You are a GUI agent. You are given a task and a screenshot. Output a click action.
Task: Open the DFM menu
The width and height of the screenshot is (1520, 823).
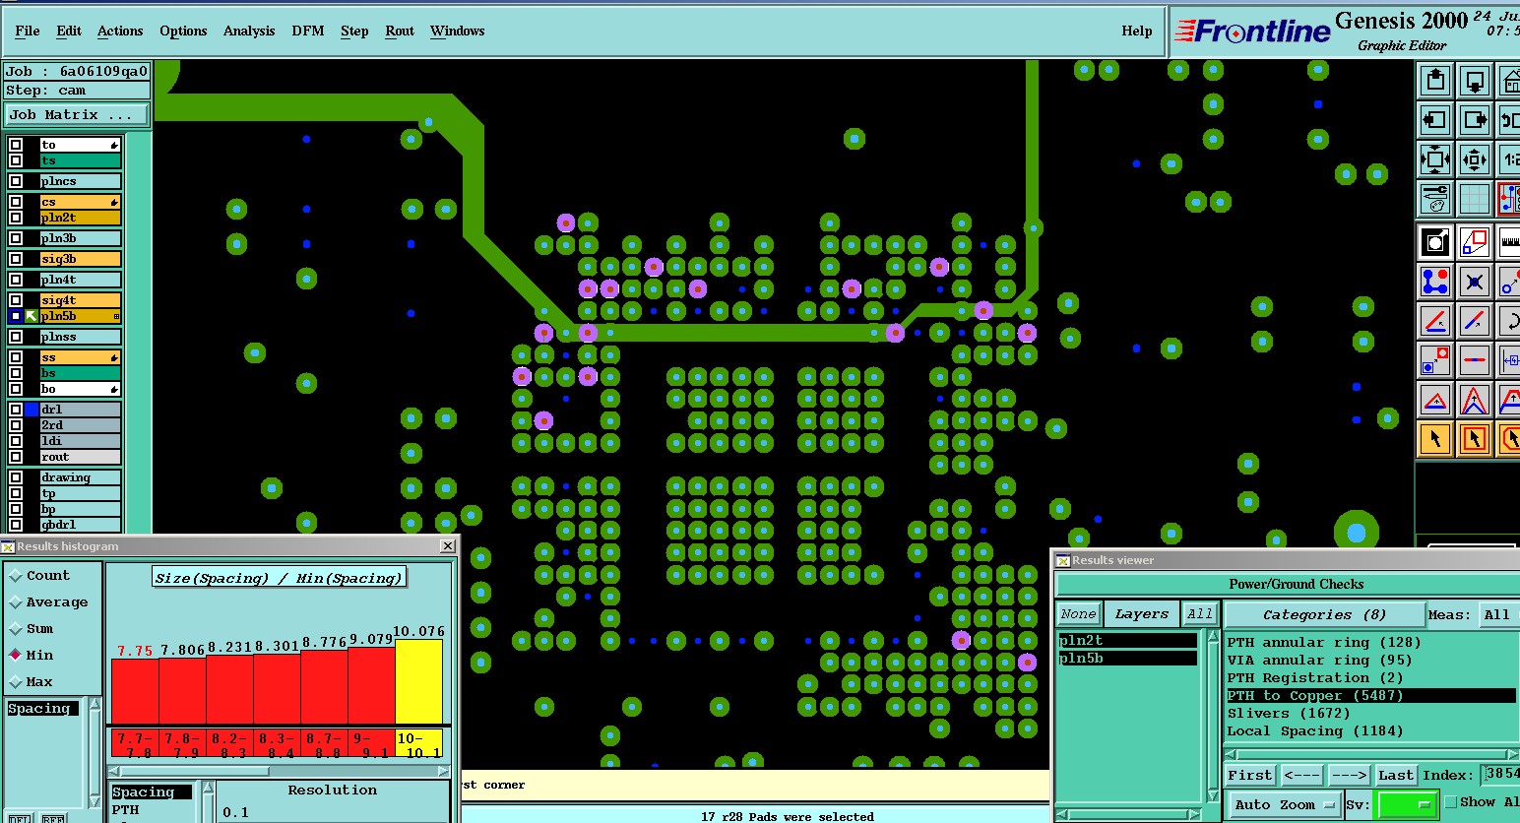tap(308, 31)
